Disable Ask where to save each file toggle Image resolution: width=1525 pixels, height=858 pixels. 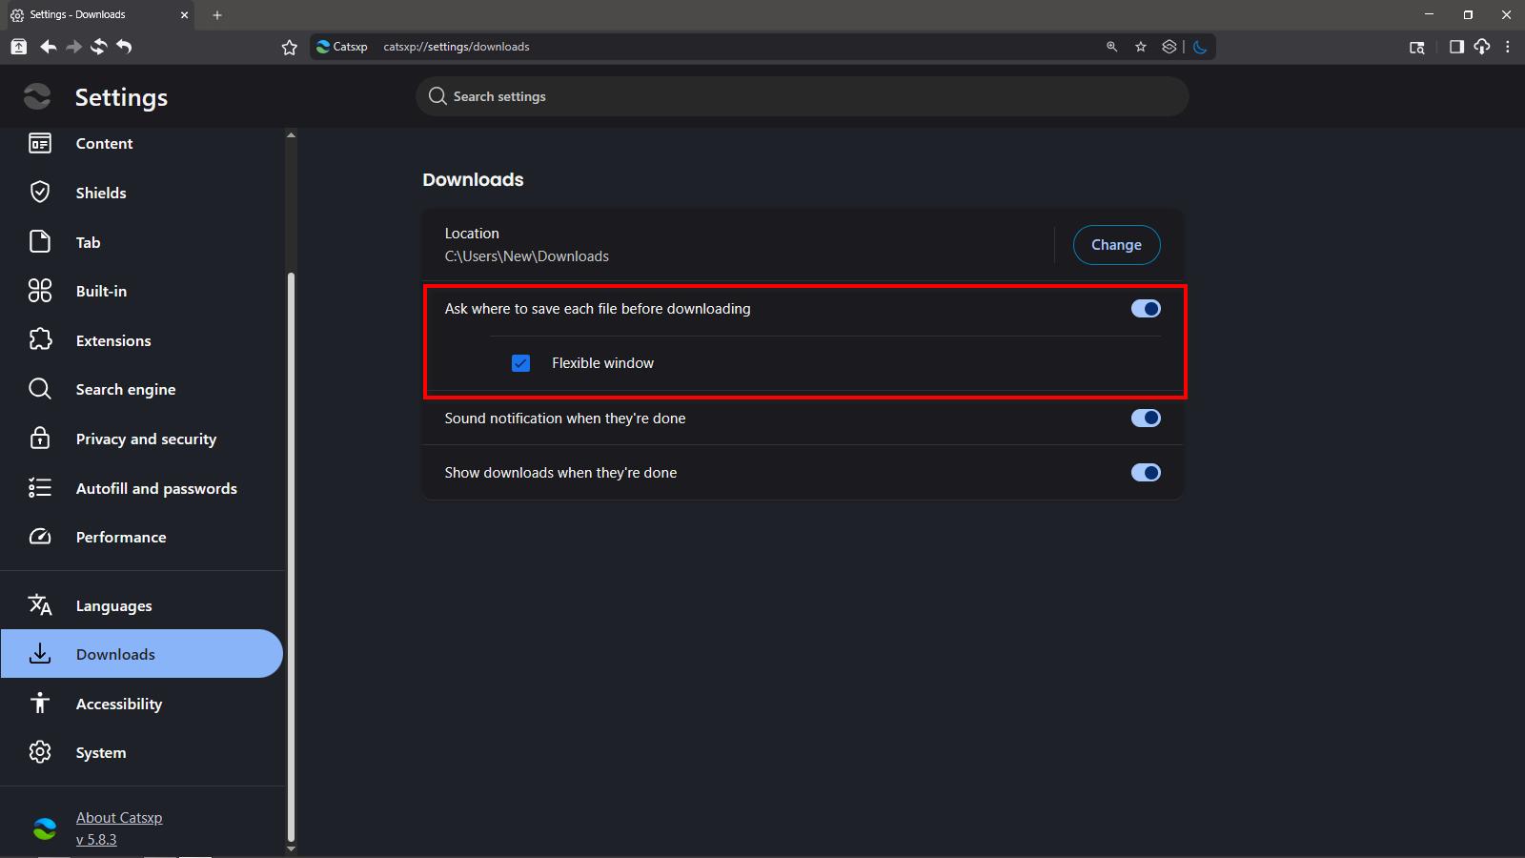pyautogui.click(x=1146, y=309)
